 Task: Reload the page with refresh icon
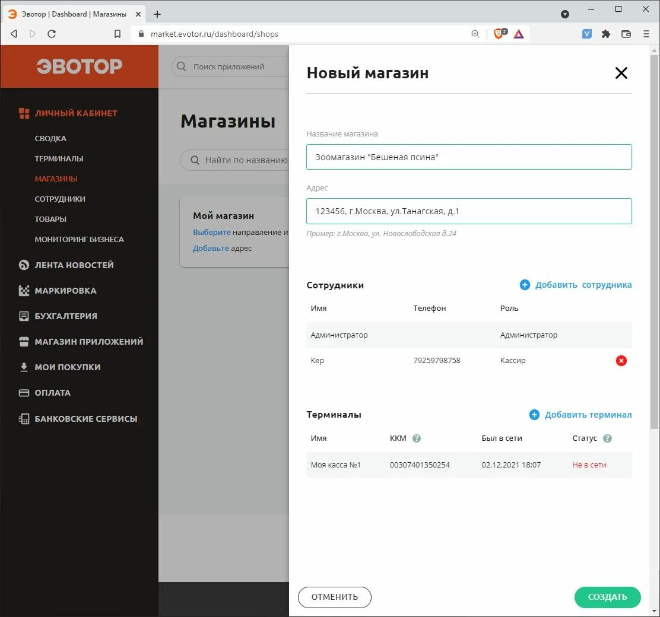[x=52, y=34]
